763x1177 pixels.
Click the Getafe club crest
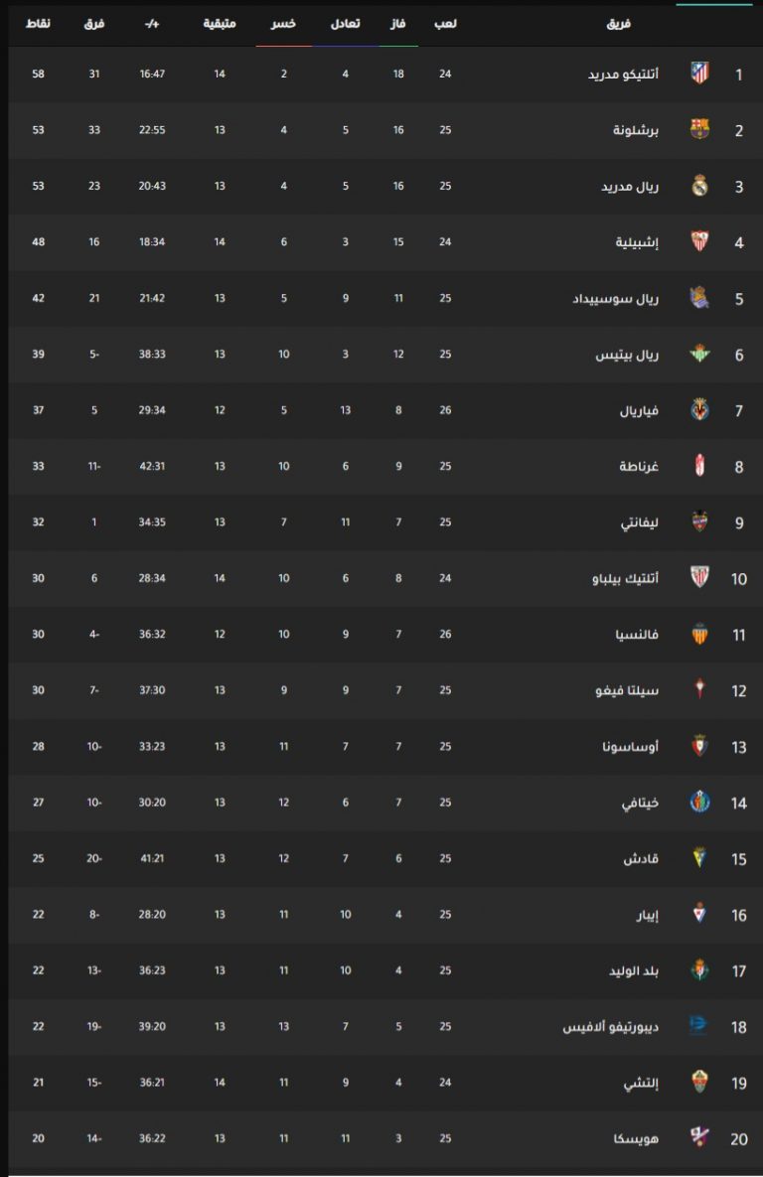[699, 802]
